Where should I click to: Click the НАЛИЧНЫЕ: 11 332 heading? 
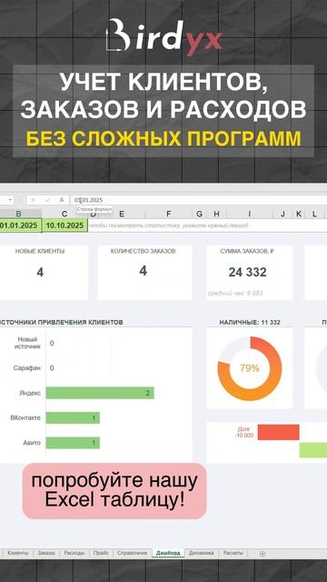pyautogui.click(x=250, y=323)
